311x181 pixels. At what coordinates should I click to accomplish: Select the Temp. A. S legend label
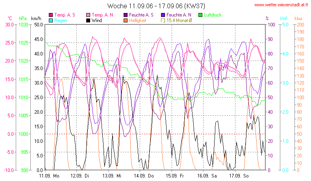[65, 15]
